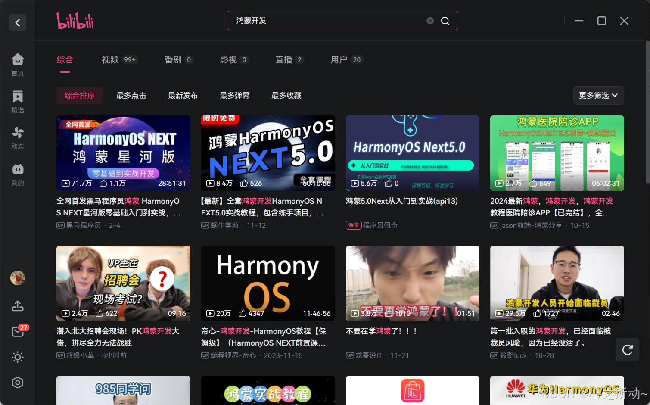Visit uploader 龙哥说IT
Viewport: 650px width, 405px height.
[x=369, y=355]
